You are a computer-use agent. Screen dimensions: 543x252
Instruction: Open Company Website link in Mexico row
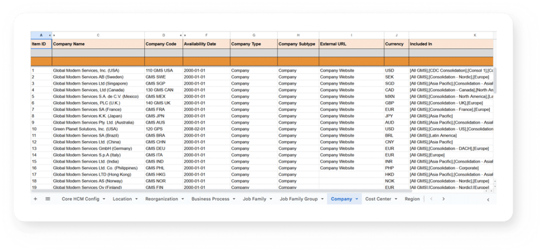click(337, 97)
